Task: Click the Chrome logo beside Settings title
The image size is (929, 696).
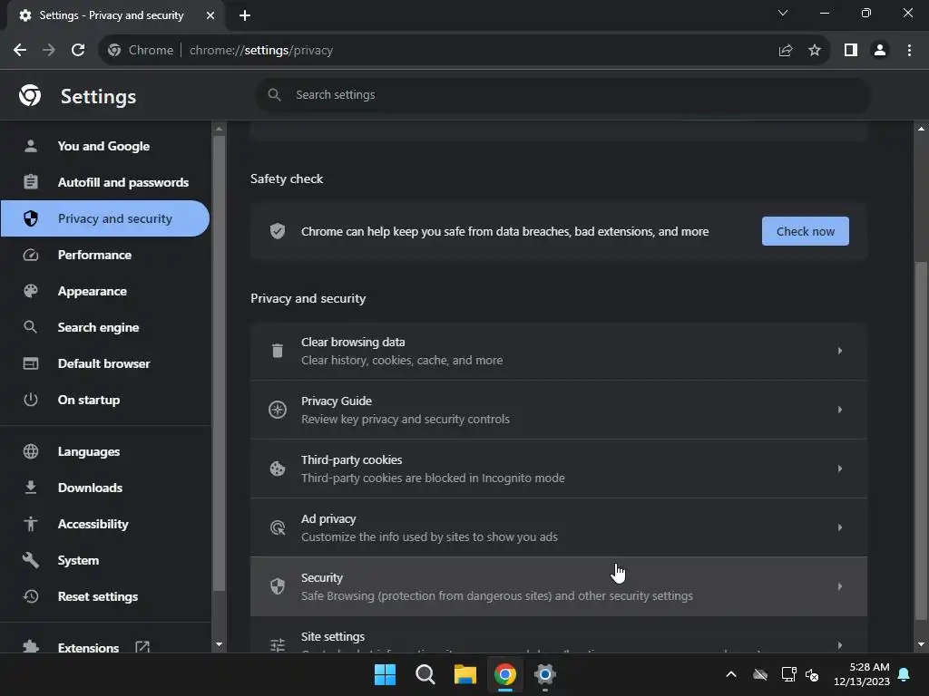Action: point(30,95)
